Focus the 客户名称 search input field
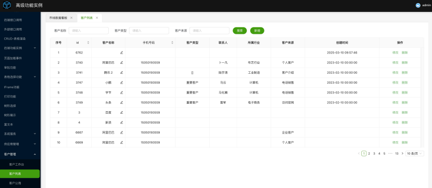The image size is (432, 188). coord(88,31)
